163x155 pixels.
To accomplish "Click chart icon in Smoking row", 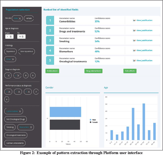I will coord(134,40).
